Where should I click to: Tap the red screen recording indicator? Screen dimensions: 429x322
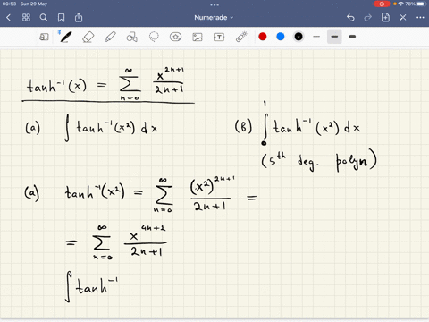pyautogui.click(x=382, y=4)
